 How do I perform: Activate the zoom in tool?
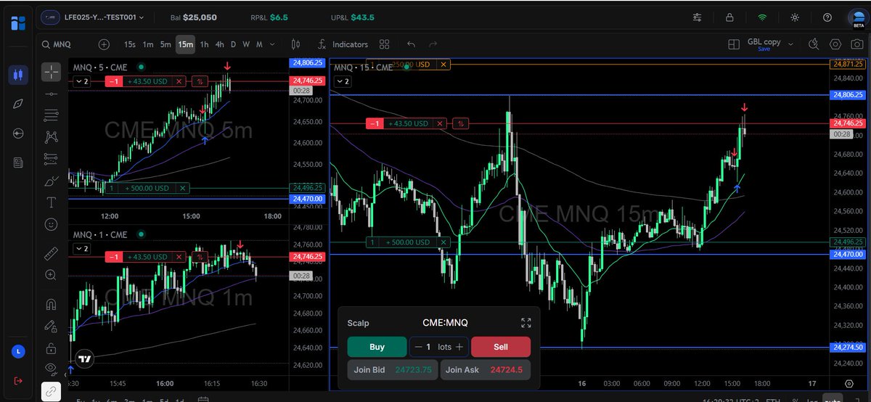tap(51, 275)
